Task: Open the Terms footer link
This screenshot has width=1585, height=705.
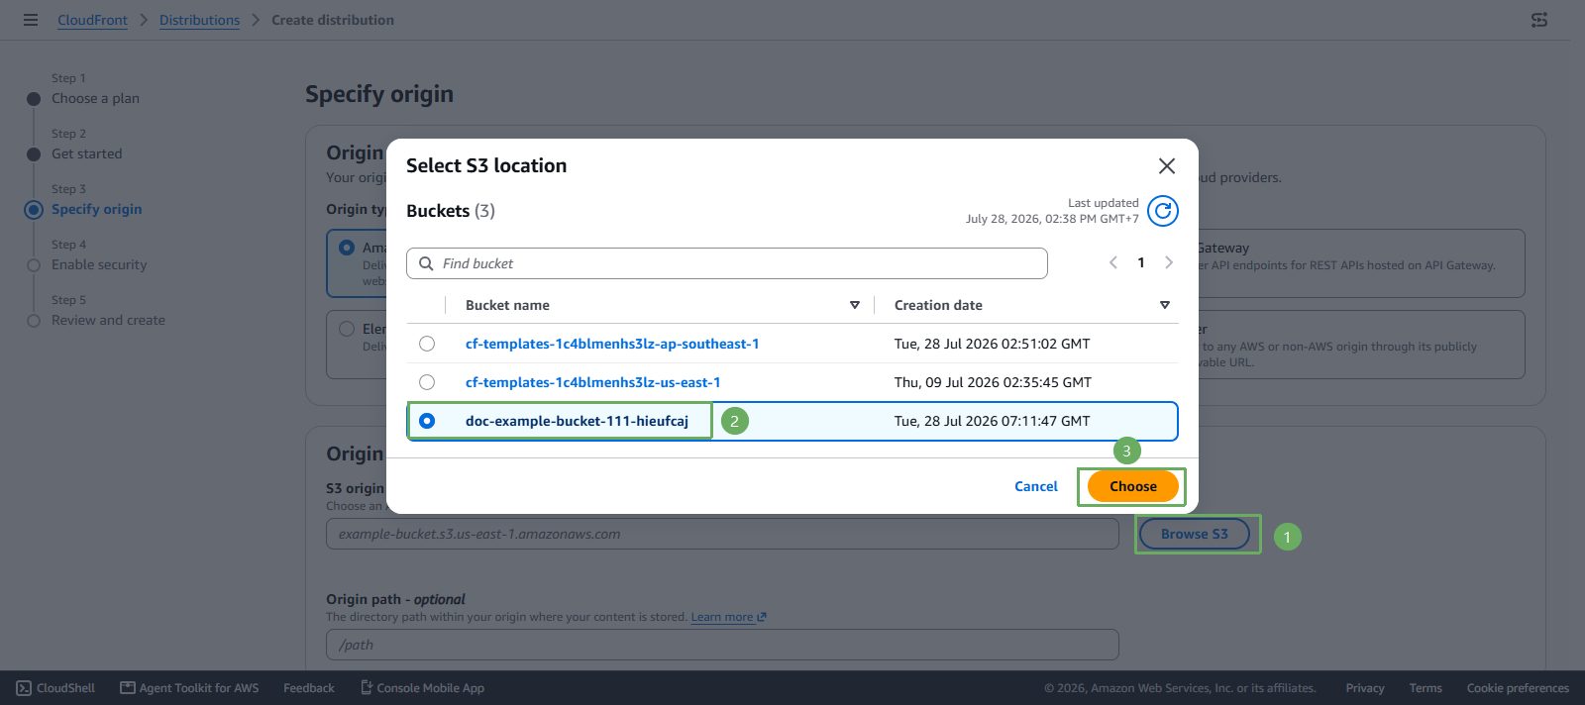Action: (1426, 688)
